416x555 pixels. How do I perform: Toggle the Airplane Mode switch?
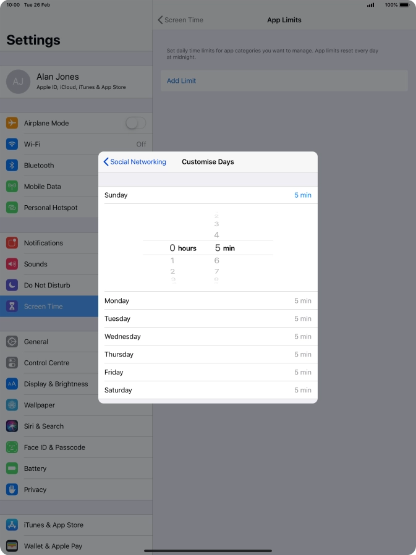[x=135, y=123]
